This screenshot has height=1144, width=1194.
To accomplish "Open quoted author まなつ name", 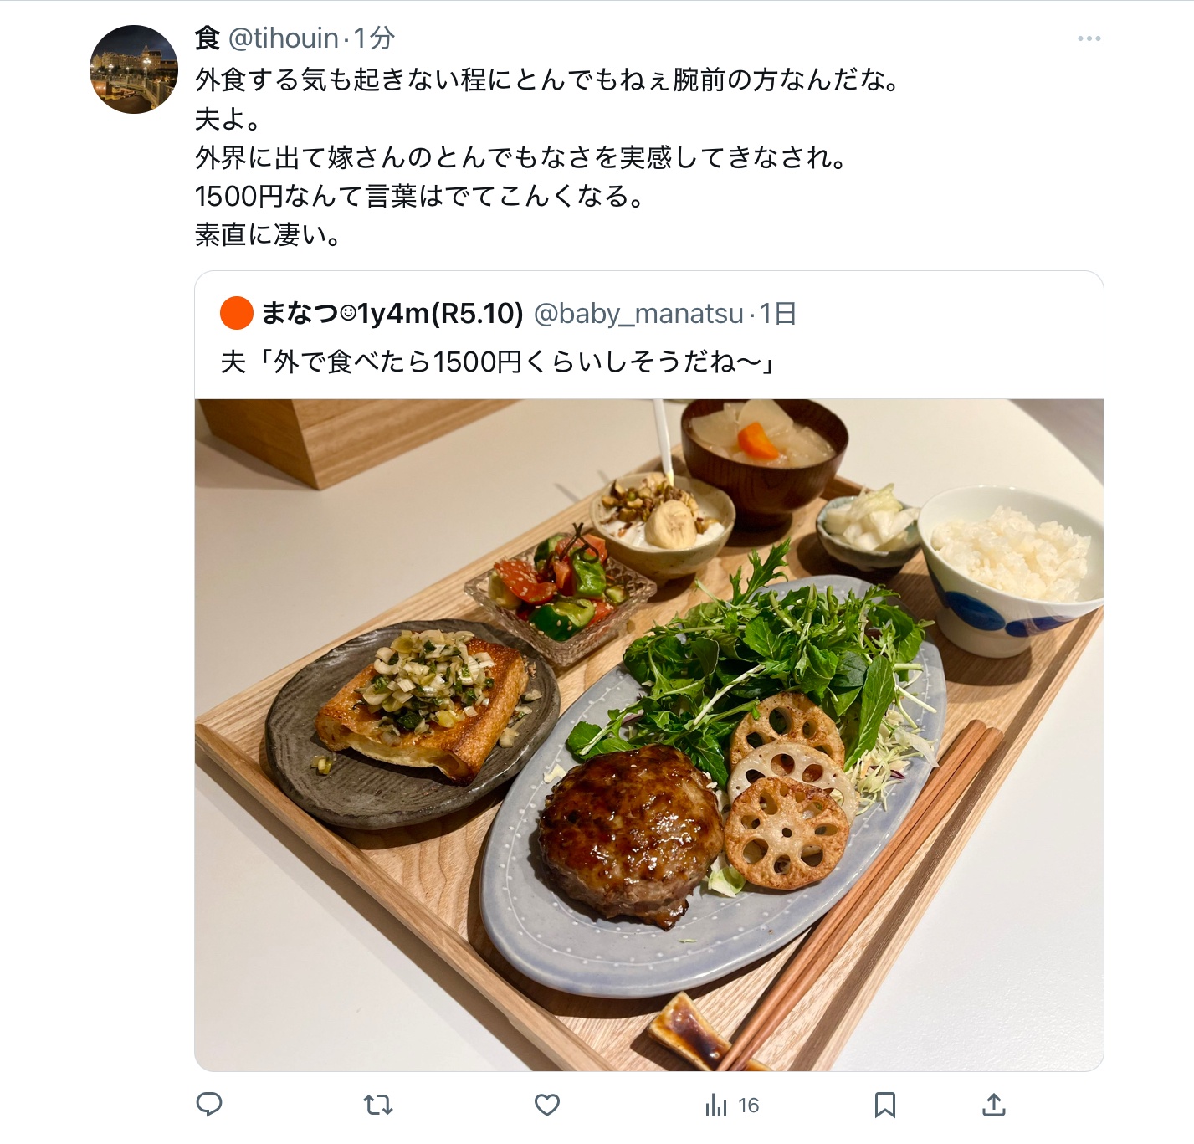I will click(x=392, y=313).
